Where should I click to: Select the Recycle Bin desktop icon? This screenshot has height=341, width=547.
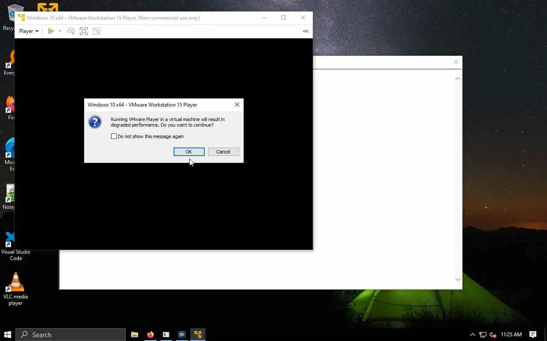pyautogui.click(x=9, y=17)
